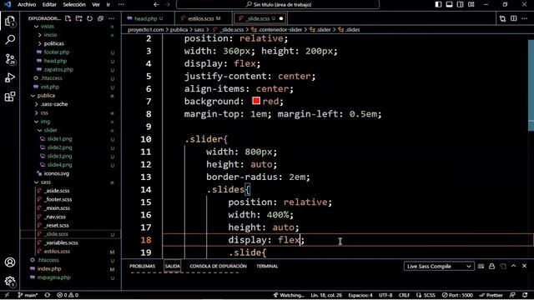Toggle bottom panel layout icon
The width and height of the screenshot is (534, 300).
449,4
